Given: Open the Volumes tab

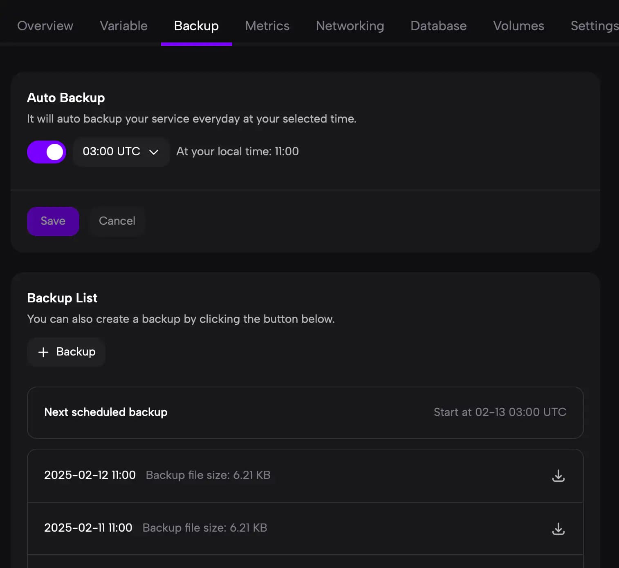Looking at the screenshot, I should pyautogui.click(x=518, y=26).
